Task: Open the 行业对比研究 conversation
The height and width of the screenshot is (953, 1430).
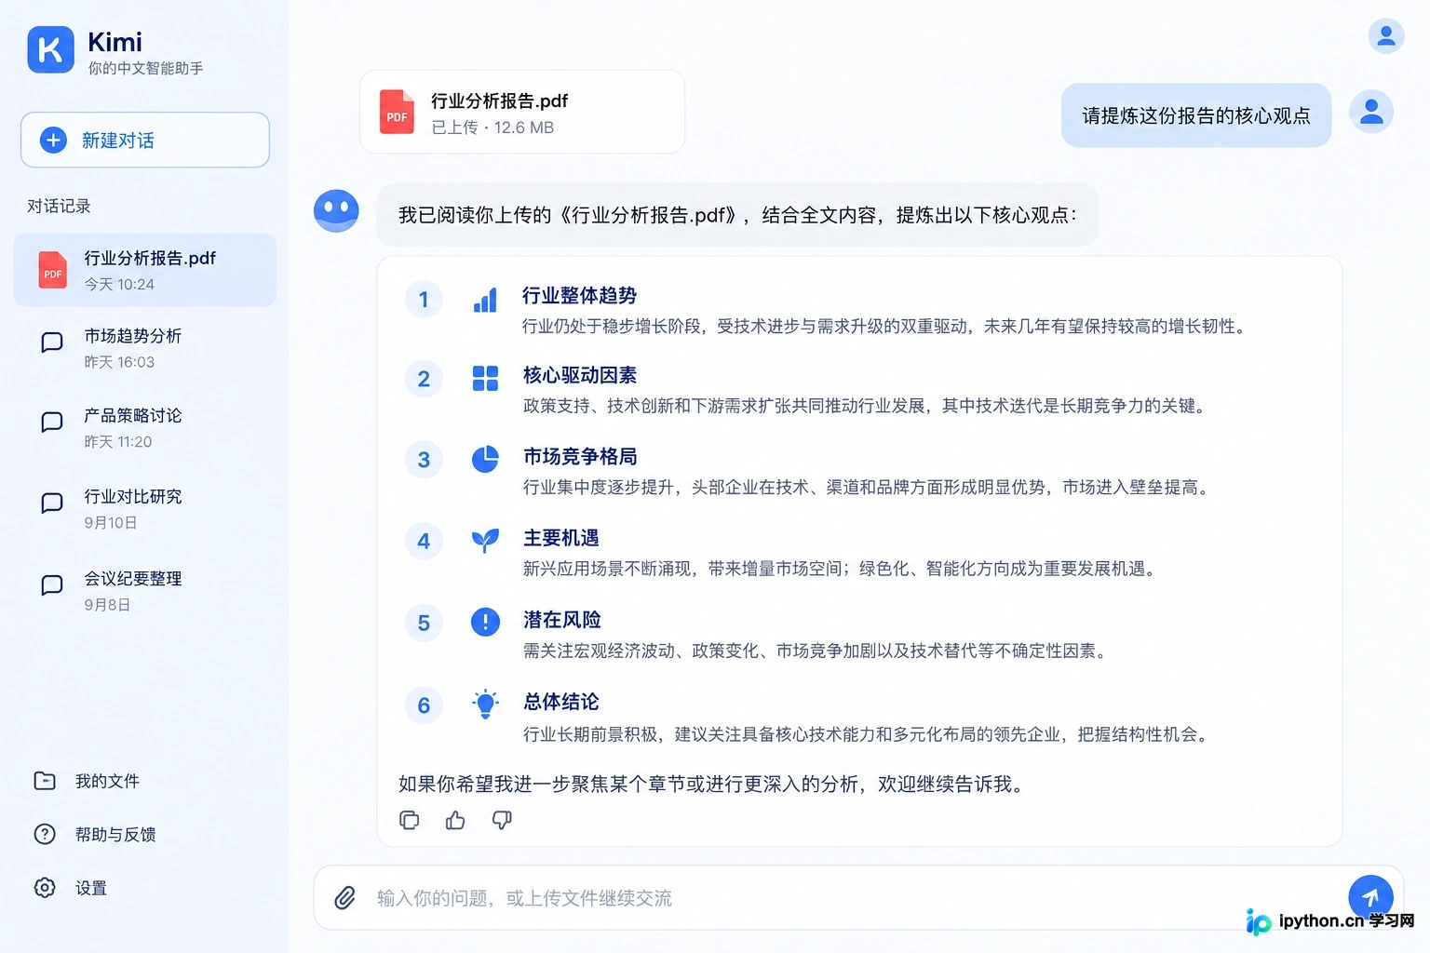Action: [x=145, y=509]
